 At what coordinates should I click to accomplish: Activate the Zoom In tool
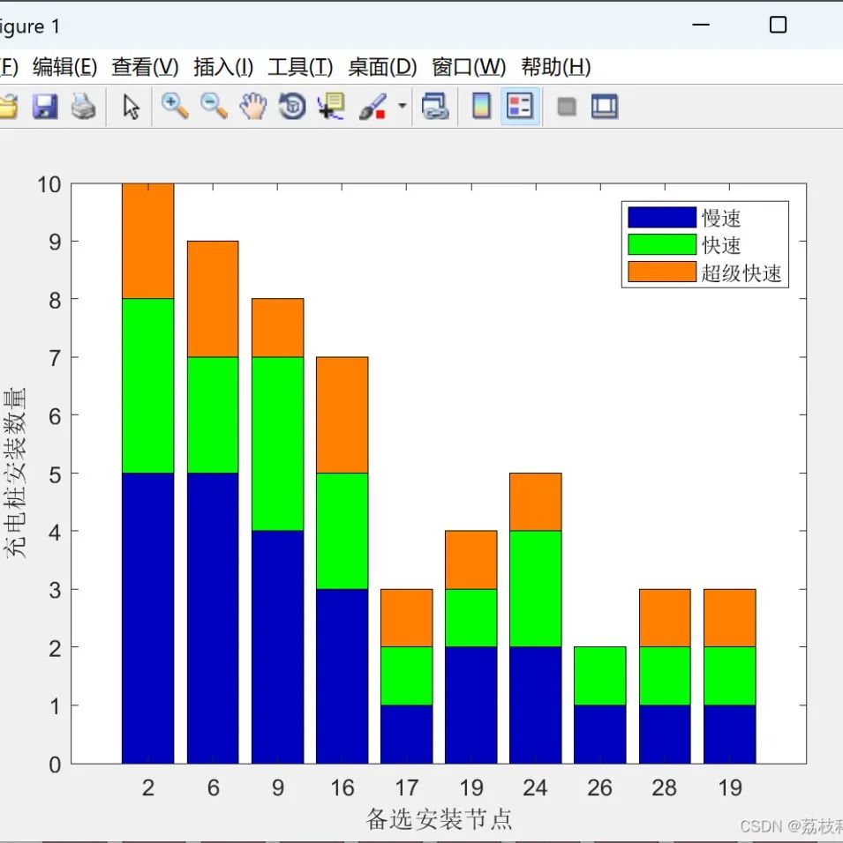tap(175, 106)
